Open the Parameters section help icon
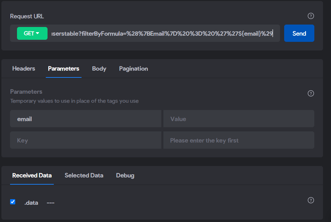Image resolution: width=331 pixels, height=222 pixels. coord(311,93)
